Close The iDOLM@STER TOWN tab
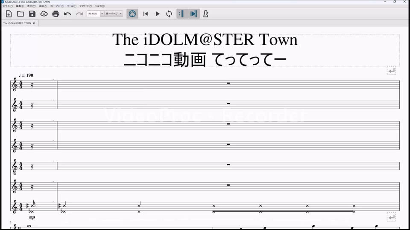 coord(34,23)
